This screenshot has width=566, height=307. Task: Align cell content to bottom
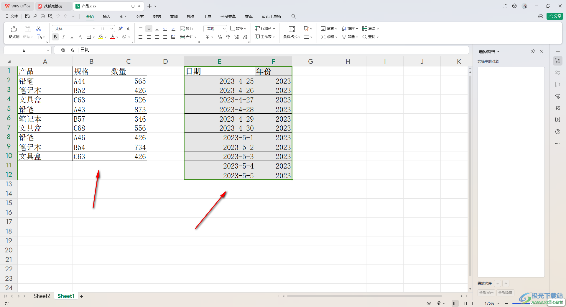point(157,29)
